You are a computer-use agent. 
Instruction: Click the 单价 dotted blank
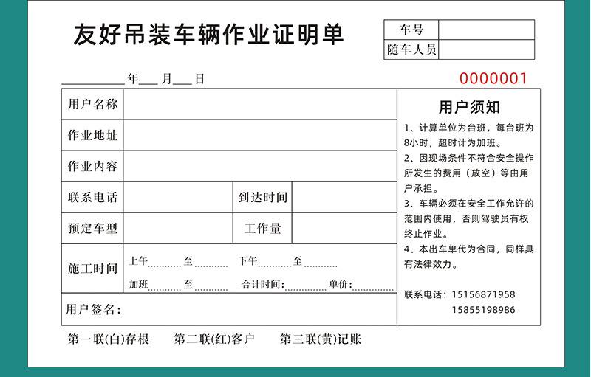373,286
